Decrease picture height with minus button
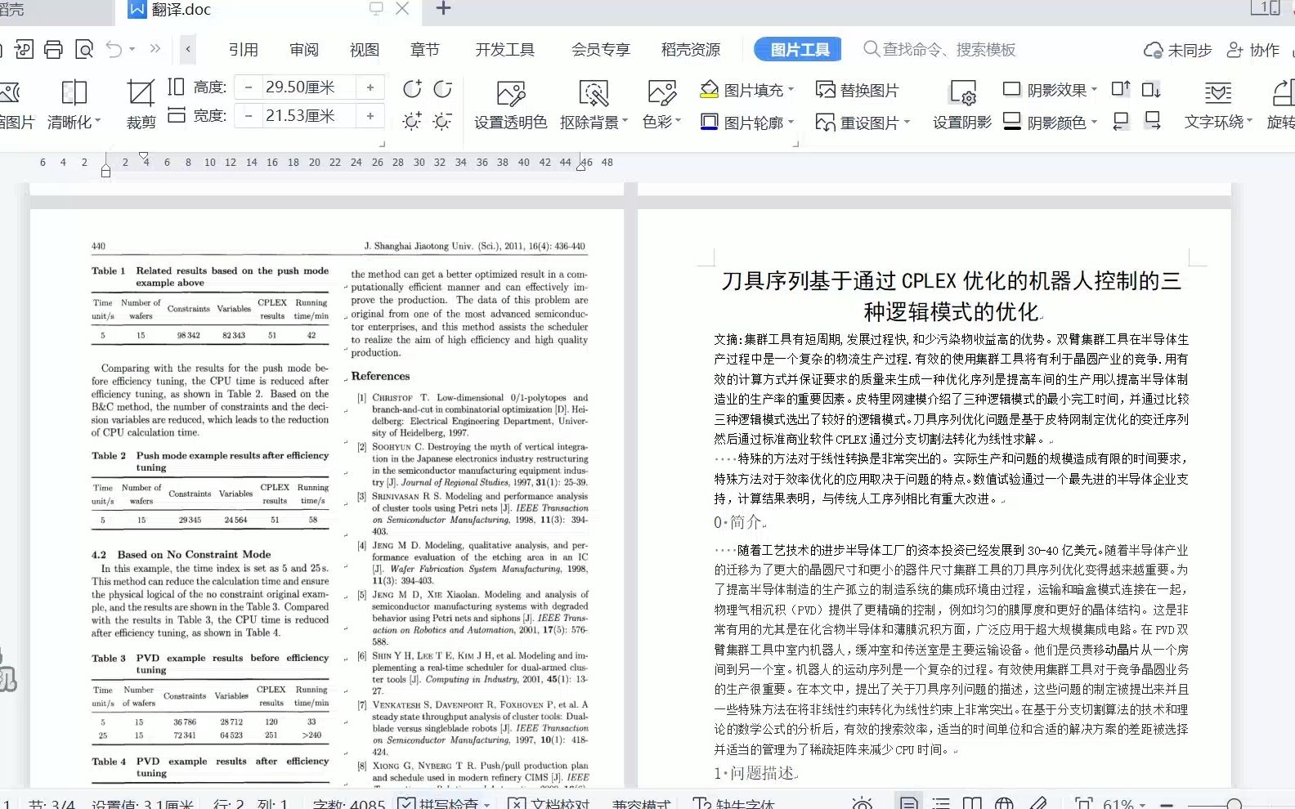 coord(249,87)
